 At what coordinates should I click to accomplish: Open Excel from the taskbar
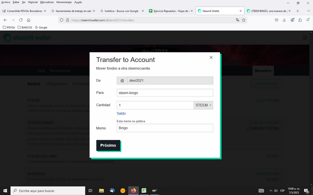pyautogui.click(x=144, y=191)
